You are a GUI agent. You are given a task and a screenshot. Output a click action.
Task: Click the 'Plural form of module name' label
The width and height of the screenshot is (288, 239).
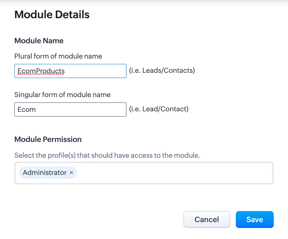click(58, 56)
